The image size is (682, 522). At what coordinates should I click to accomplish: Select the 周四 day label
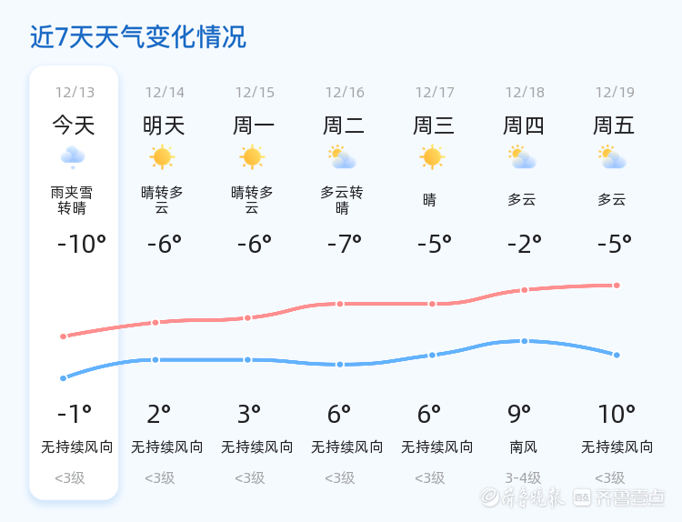click(x=524, y=125)
